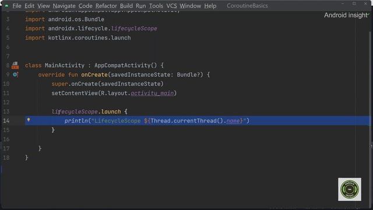Image resolution: width=373 pixels, height=210 pixels.
Task: Open the Refactor menu
Action: tap(106, 6)
